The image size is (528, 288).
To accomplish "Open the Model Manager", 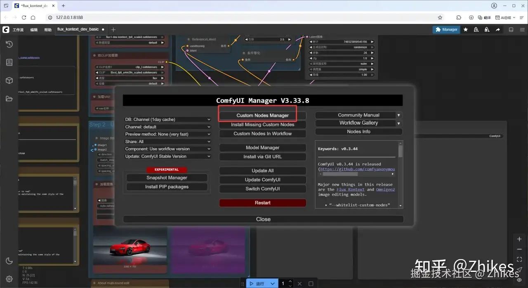I will pos(263,148).
